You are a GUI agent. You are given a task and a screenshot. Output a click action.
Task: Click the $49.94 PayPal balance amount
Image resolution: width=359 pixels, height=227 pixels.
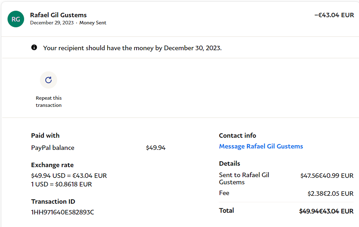[x=156, y=148]
